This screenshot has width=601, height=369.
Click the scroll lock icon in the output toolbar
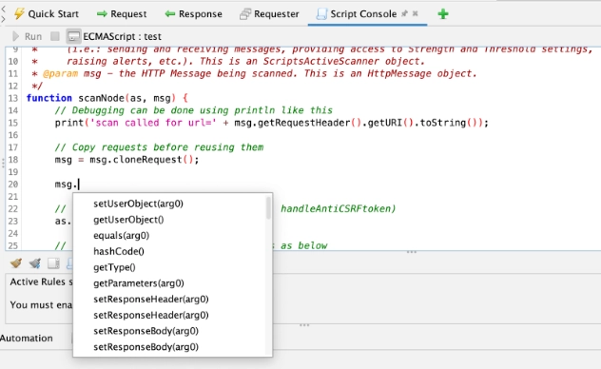click(53, 263)
